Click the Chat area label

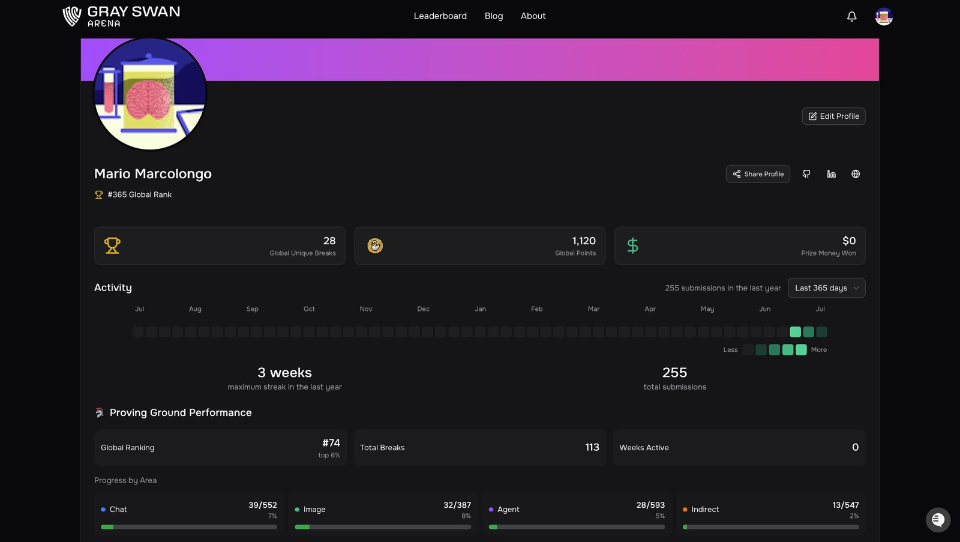coord(118,510)
